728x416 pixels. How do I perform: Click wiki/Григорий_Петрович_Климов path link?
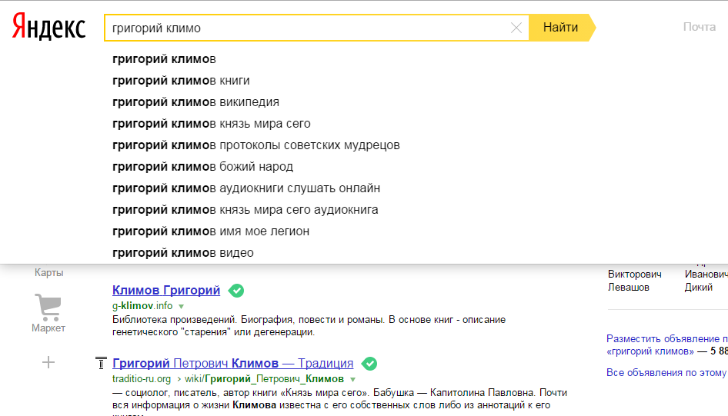click(x=264, y=379)
